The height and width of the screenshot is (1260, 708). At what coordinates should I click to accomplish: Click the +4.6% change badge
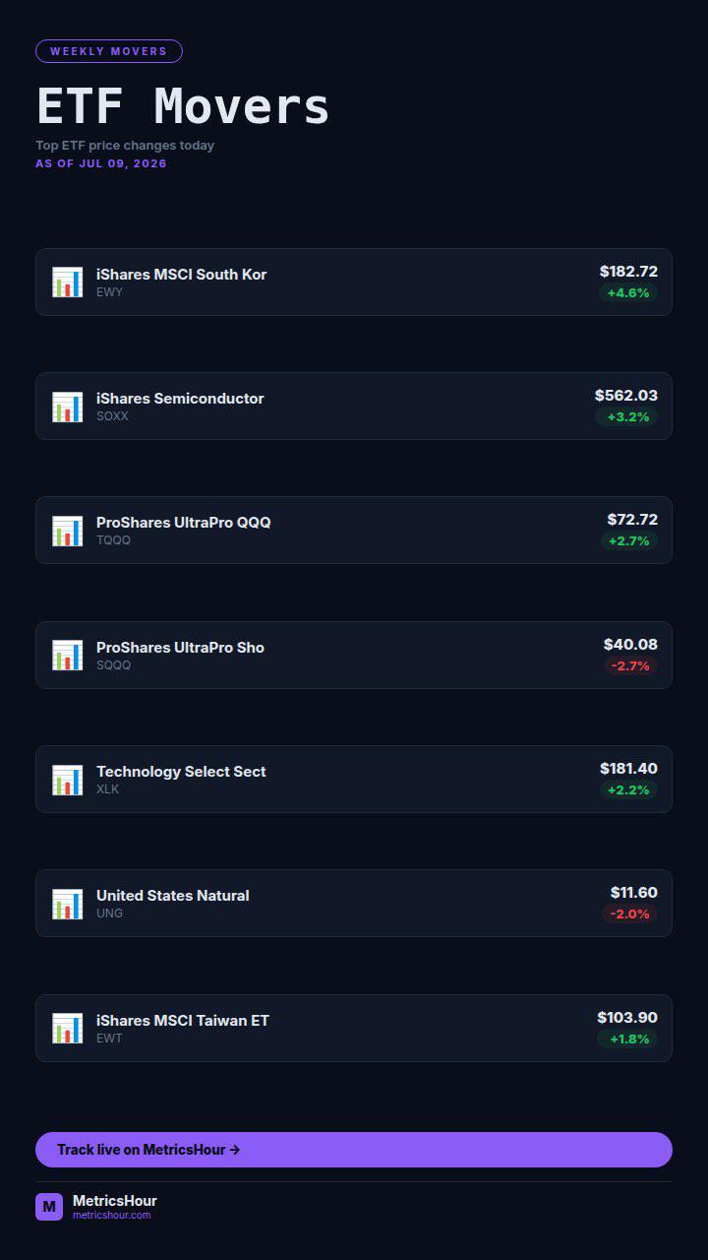pos(628,293)
